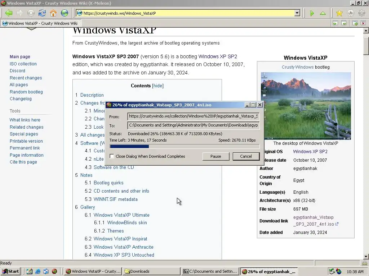Pause the ISO download
This screenshot has height=276, width=369.
coord(216,156)
